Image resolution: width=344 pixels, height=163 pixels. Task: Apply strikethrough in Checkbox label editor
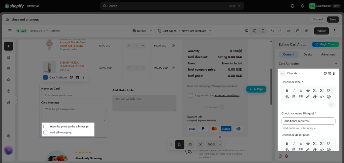(308, 90)
